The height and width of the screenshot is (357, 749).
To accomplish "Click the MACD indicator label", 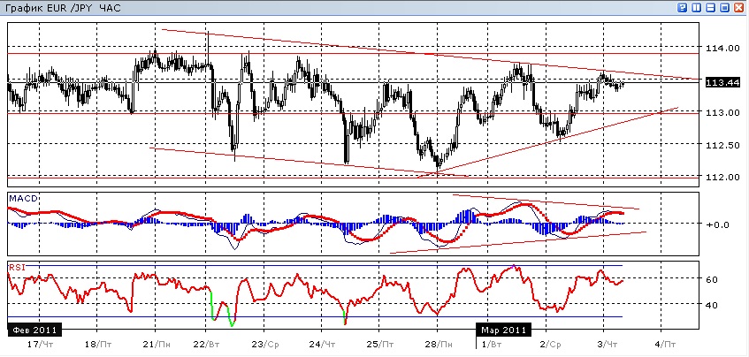I will click(x=21, y=199).
